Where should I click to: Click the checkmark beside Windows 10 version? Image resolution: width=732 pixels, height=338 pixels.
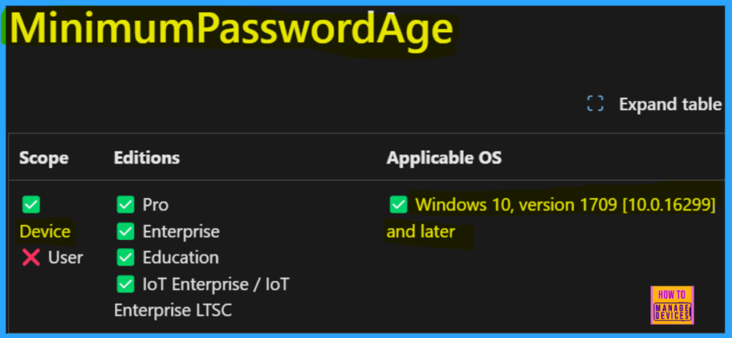[x=398, y=205]
